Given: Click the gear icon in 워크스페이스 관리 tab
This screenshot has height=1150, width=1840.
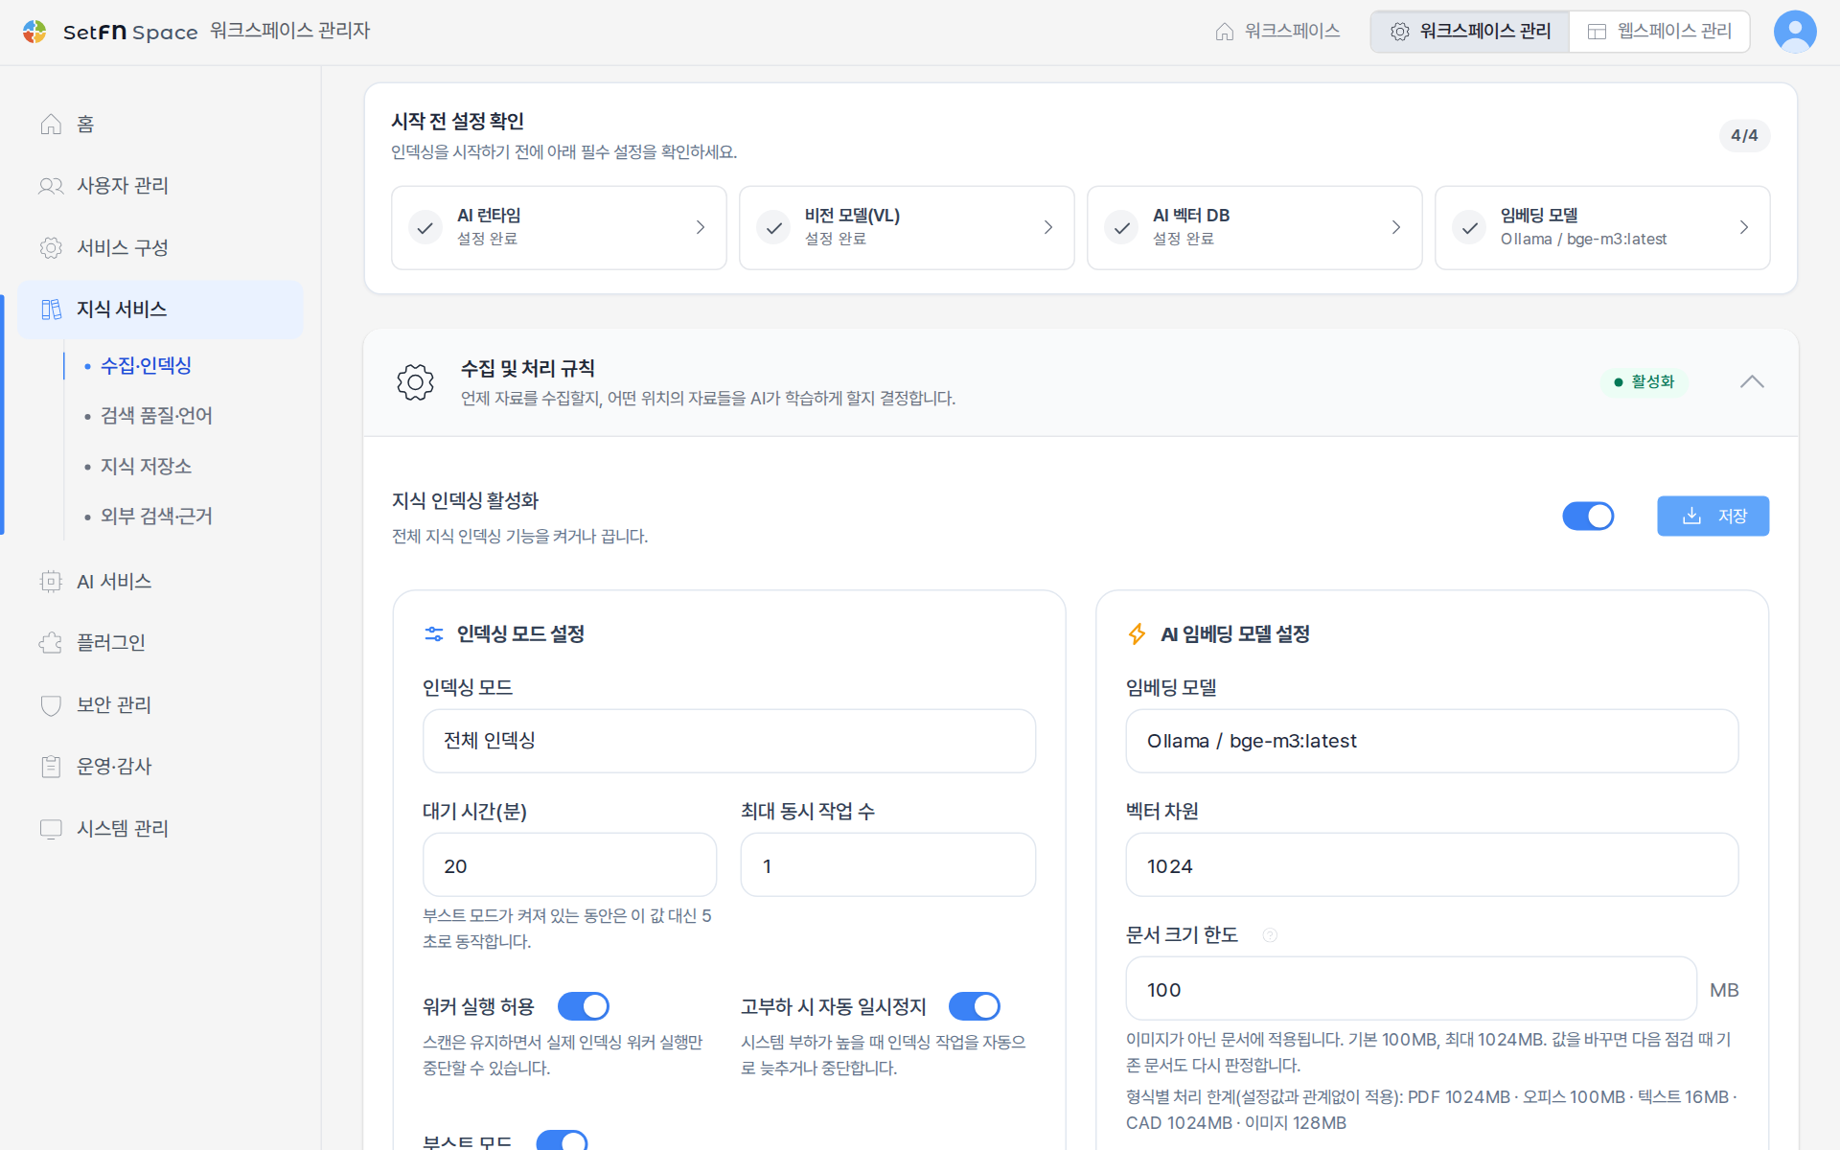Looking at the screenshot, I should [x=1399, y=32].
